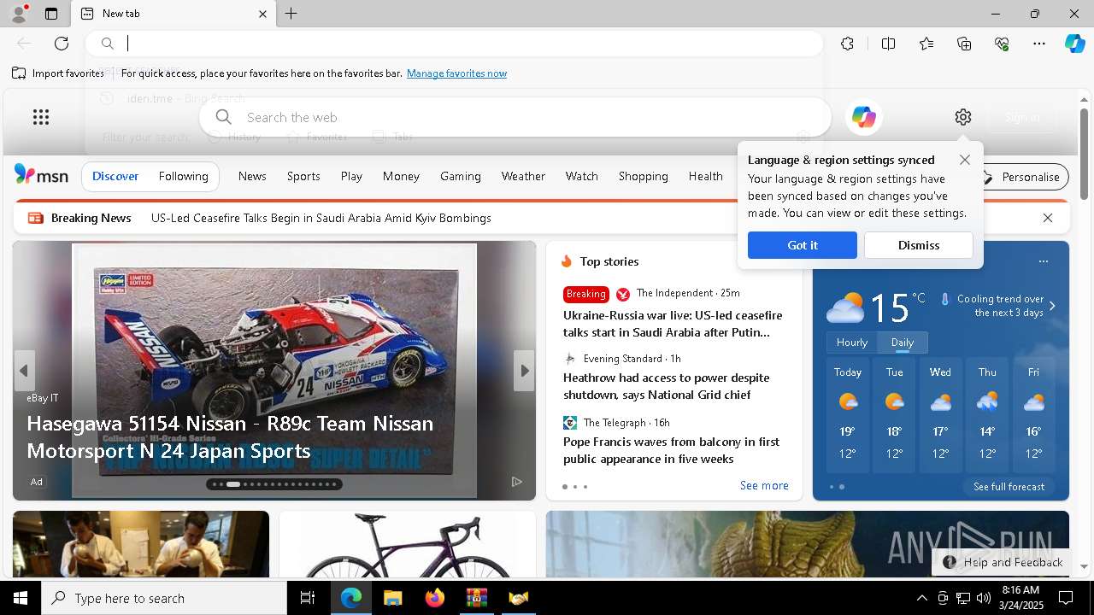Open the Gaming menu item

[461, 176]
